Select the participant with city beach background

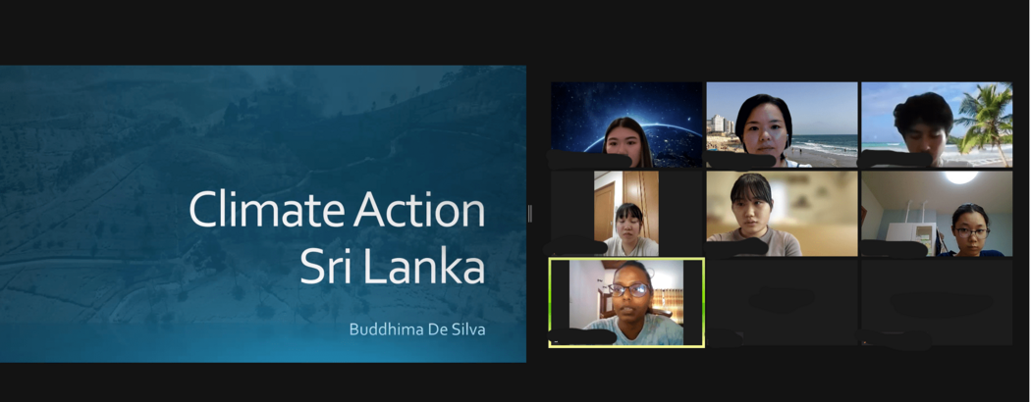point(782,125)
